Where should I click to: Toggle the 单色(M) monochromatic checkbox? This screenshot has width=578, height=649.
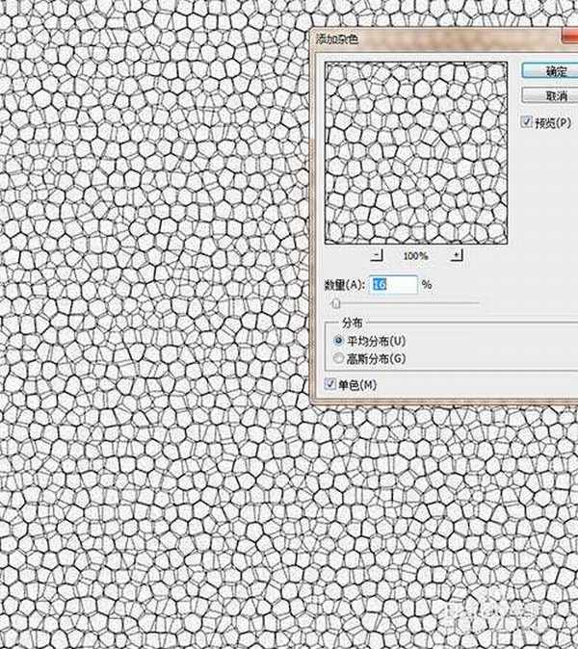tap(332, 384)
